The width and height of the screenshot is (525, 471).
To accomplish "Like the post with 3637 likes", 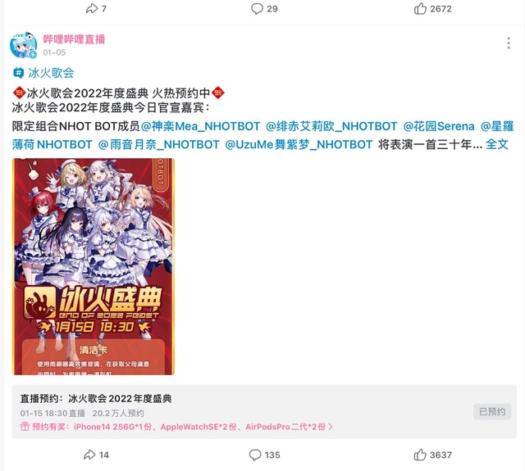I will click(x=420, y=455).
